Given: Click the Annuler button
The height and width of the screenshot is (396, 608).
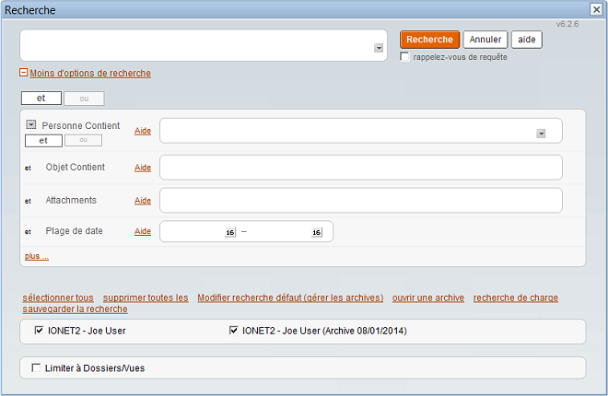Looking at the screenshot, I should click(x=485, y=40).
